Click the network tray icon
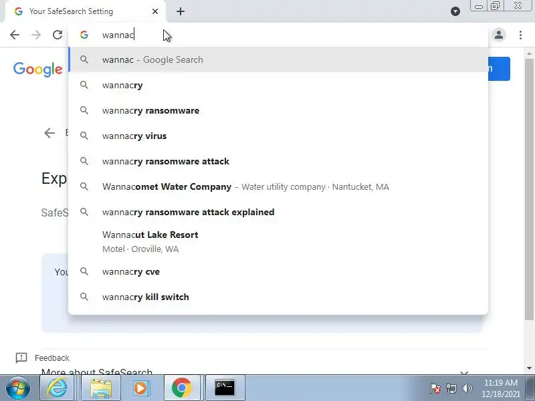This screenshot has height=401, width=535. [x=451, y=388]
